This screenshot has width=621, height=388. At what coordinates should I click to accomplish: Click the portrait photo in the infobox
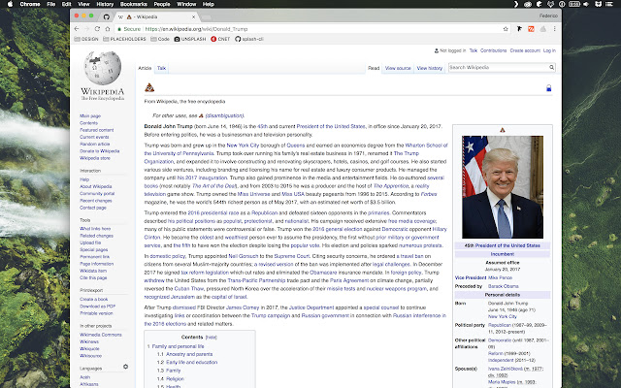[x=503, y=187]
